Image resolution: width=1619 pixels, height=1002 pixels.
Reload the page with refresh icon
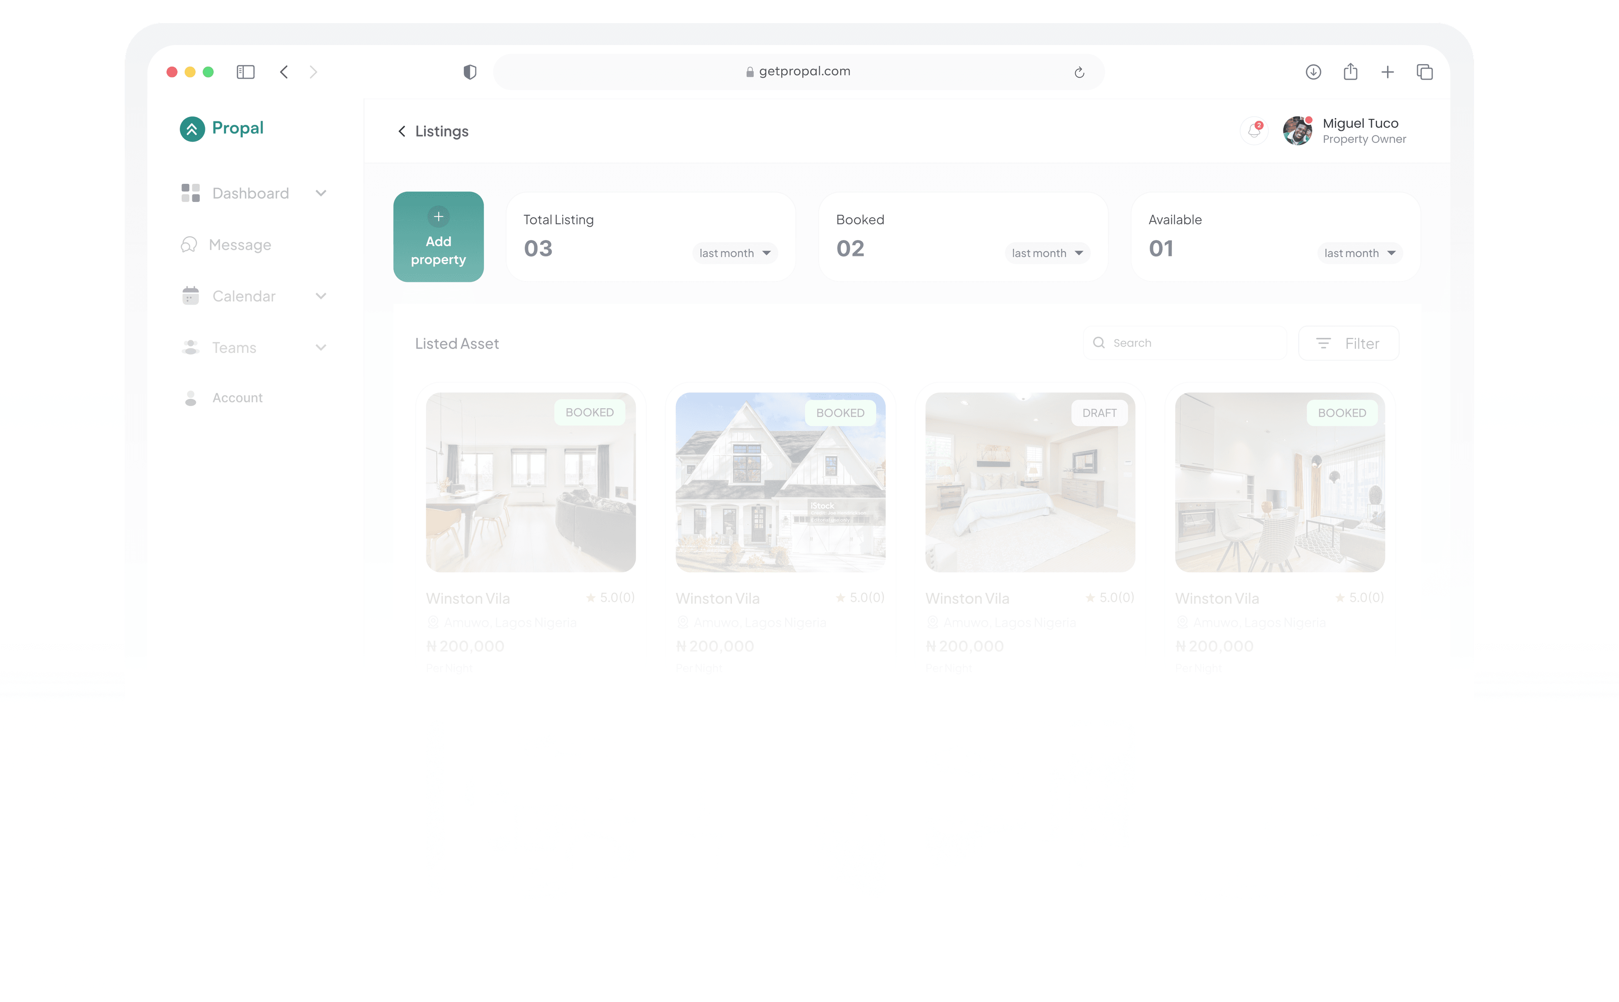tap(1079, 72)
